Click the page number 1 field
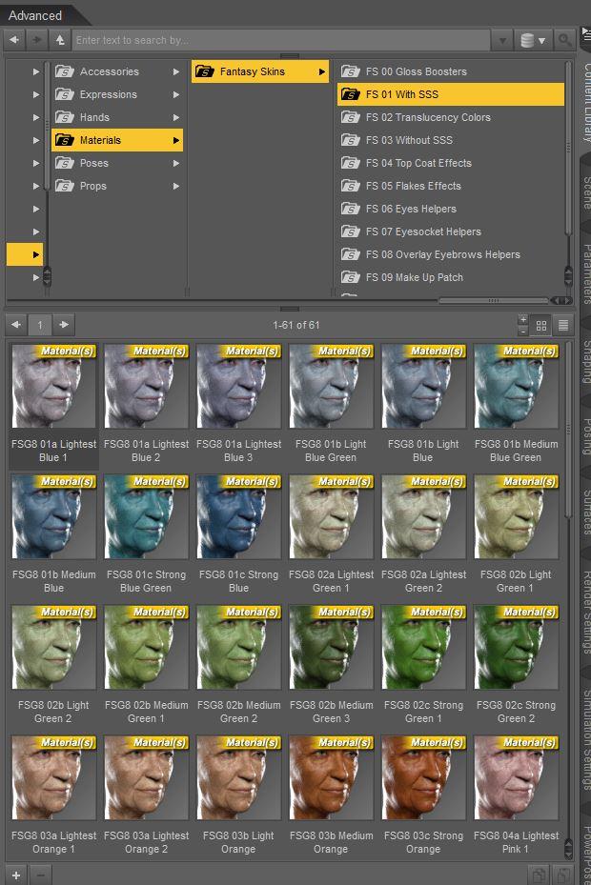Viewport: 591px width, 885px height. (40, 325)
